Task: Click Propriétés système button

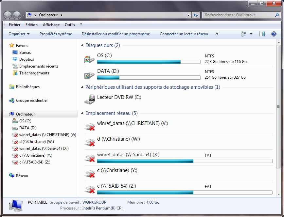Action: [x=56, y=34]
